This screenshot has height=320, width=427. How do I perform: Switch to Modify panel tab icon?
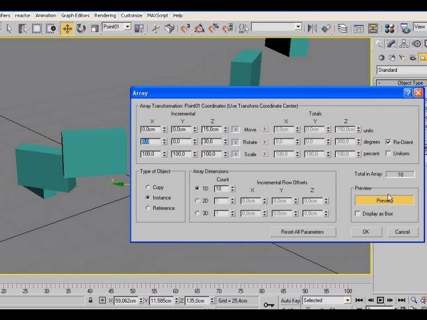(x=391, y=43)
